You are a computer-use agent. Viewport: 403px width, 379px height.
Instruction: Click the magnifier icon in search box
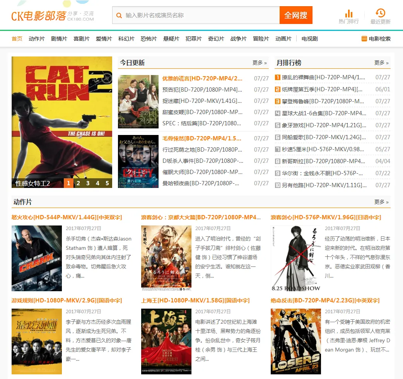(119, 15)
